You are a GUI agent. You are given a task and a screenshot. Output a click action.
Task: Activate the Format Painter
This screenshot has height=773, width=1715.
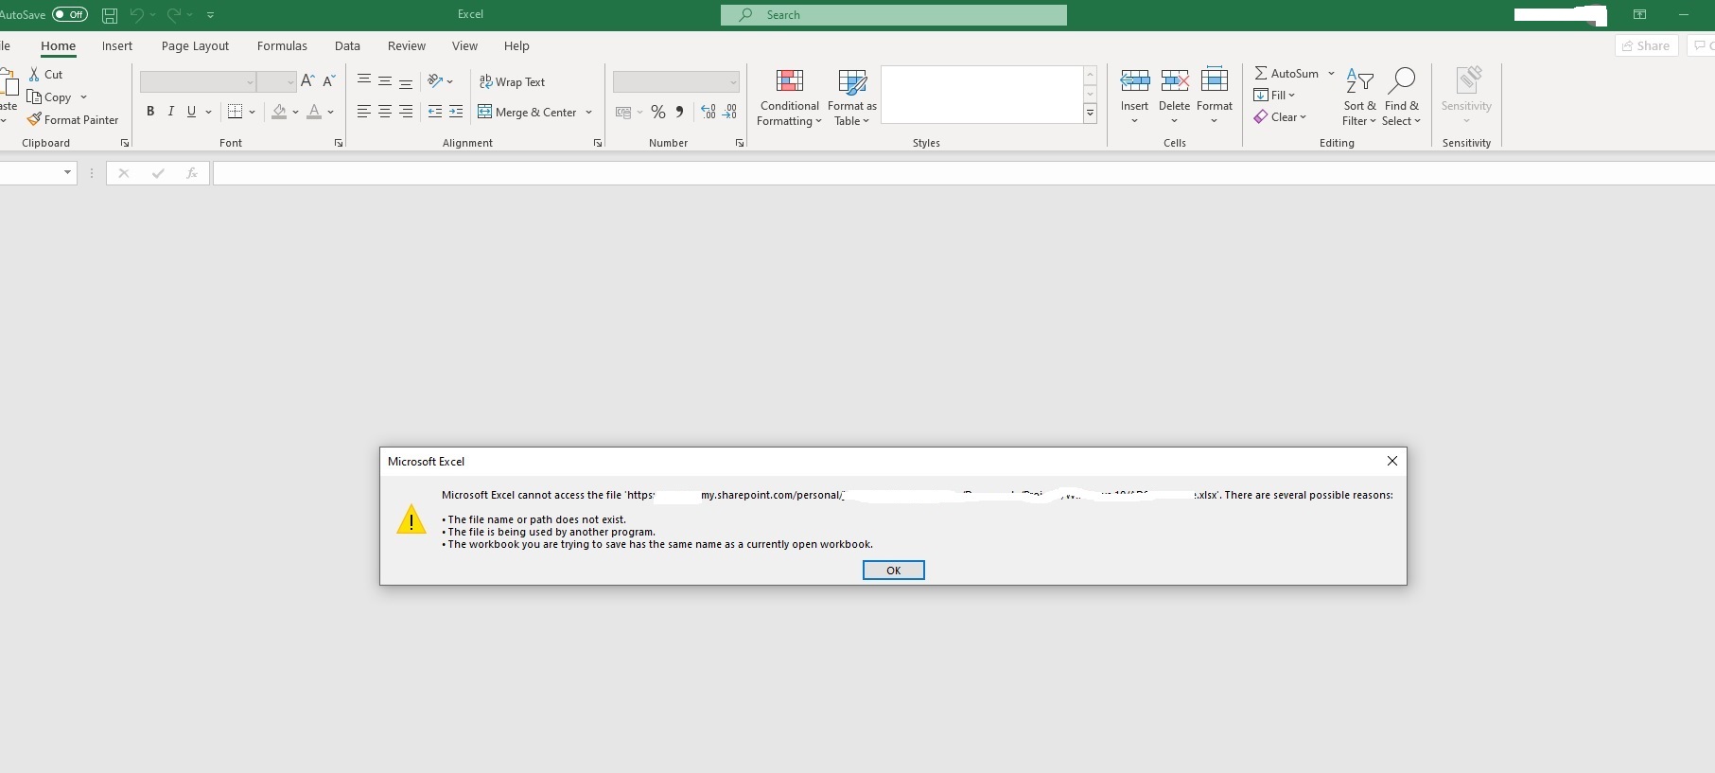(x=73, y=119)
